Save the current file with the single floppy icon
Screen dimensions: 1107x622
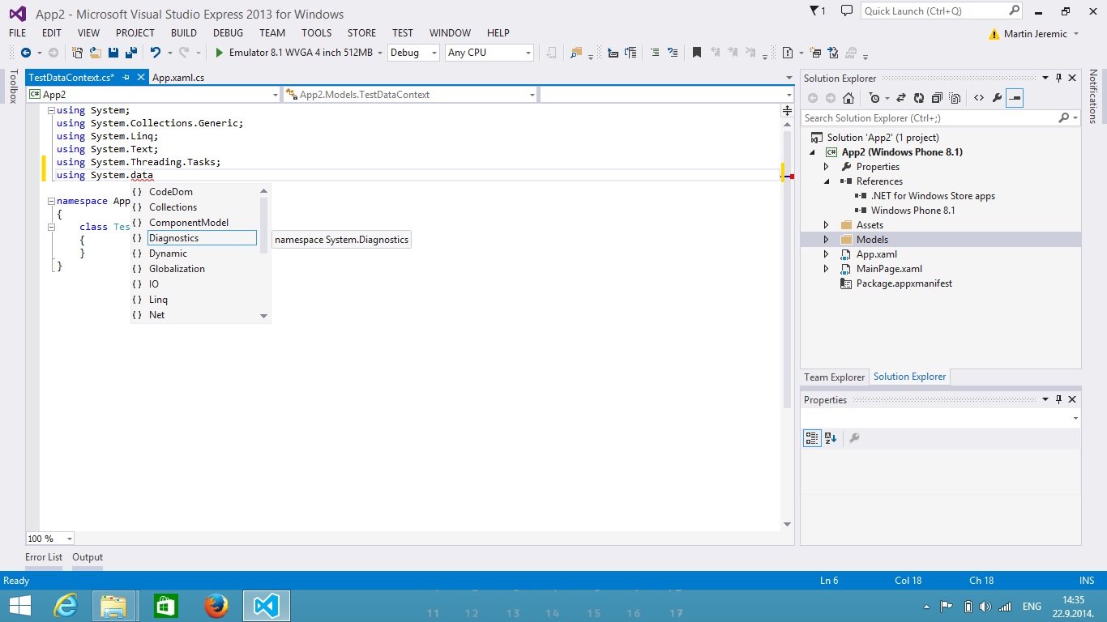click(113, 53)
